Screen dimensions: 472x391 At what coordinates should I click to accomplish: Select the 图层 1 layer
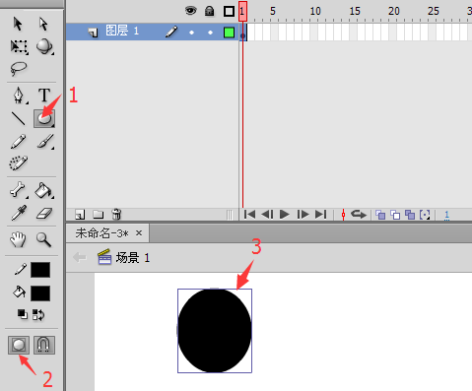pos(153,32)
